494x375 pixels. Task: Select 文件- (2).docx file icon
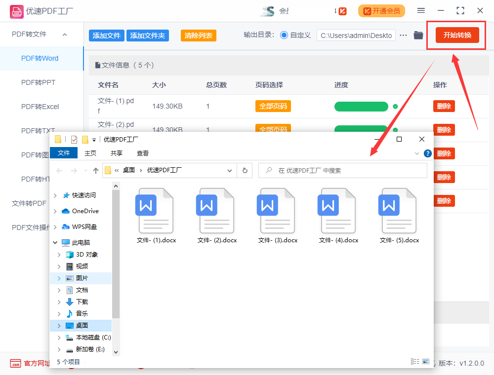coord(215,211)
